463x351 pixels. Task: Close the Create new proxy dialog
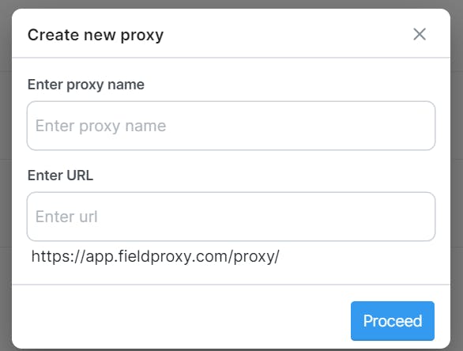pyautogui.click(x=420, y=34)
